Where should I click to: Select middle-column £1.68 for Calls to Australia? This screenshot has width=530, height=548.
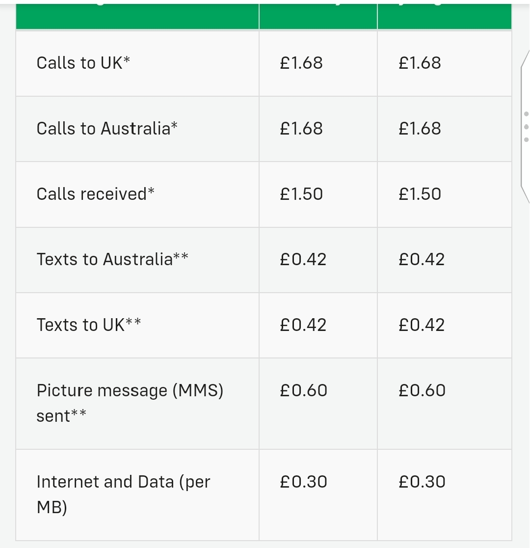(301, 129)
